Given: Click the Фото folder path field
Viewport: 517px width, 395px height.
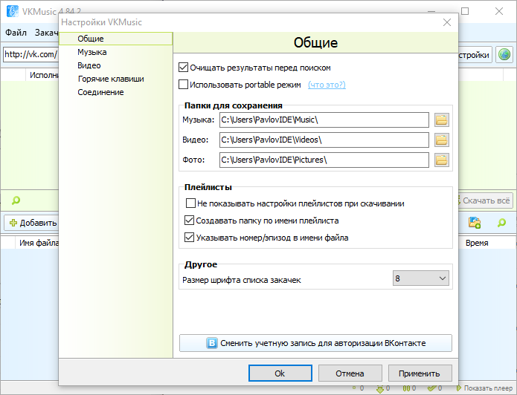Looking at the screenshot, I should click(x=324, y=160).
